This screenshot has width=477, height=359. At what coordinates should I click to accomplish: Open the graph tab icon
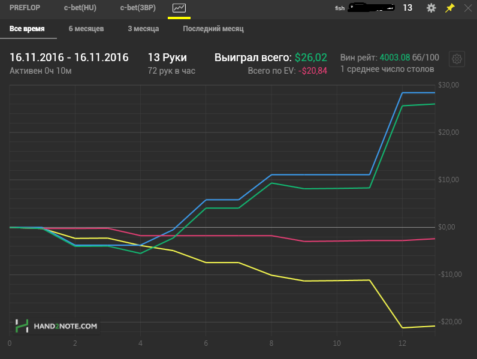179,8
